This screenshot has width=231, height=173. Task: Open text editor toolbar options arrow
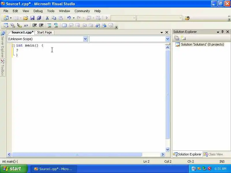click(117, 27)
